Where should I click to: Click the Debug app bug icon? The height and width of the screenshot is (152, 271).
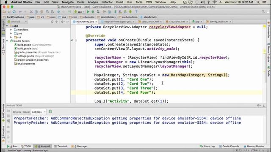[93, 12]
